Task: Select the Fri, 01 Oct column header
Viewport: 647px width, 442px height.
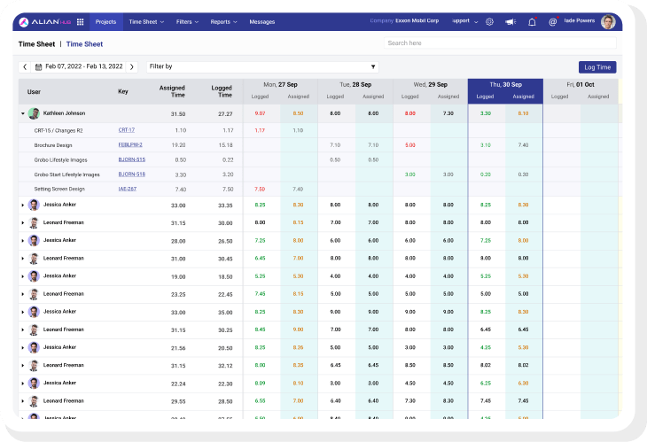Action: point(581,84)
